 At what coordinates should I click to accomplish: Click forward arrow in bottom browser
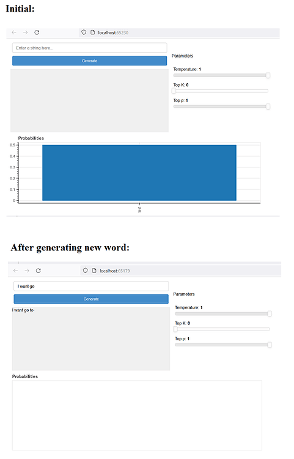pyautogui.click(x=27, y=271)
